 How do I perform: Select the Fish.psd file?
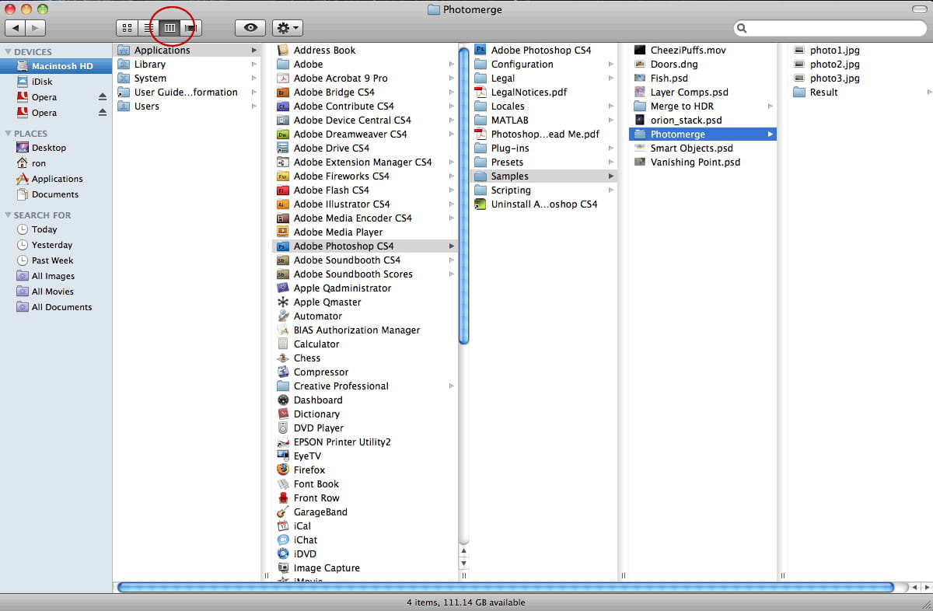669,79
